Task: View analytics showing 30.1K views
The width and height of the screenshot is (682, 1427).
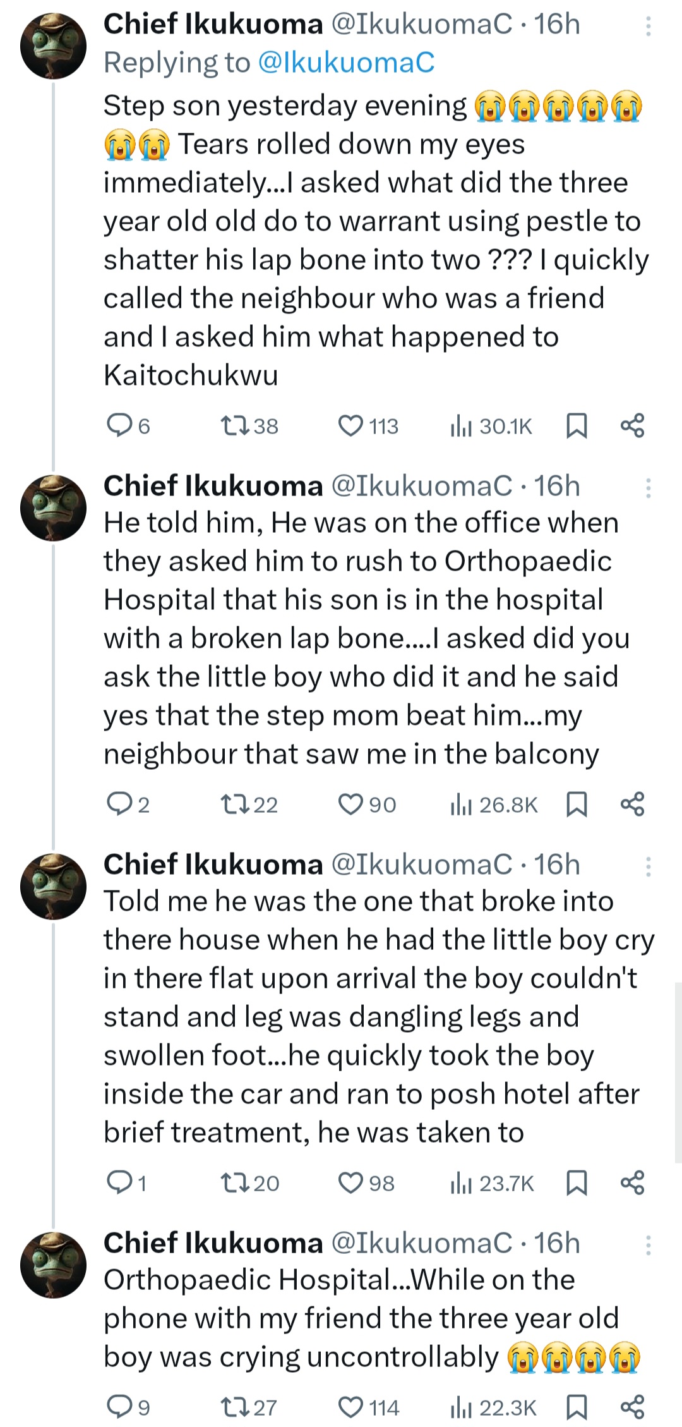Action: click(491, 427)
